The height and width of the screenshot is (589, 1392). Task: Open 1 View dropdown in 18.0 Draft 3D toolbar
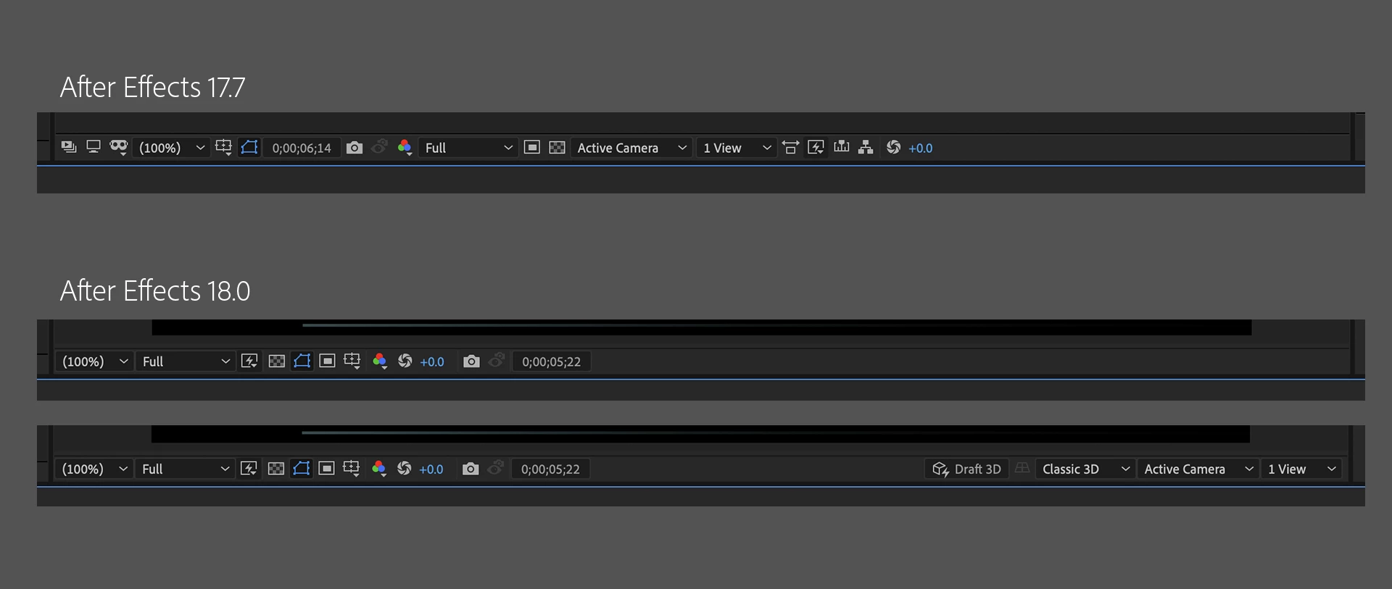(x=1301, y=469)
